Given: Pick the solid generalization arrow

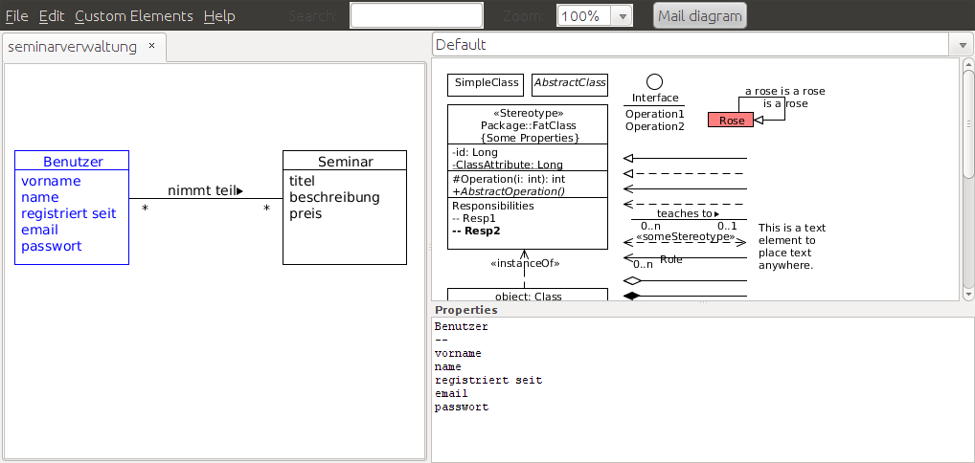Looking at the screenshot, I should (x=685, y=158).
